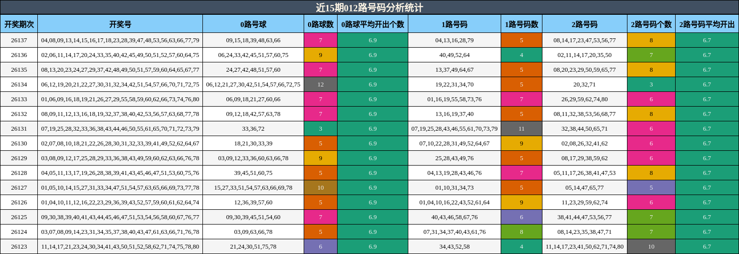The width and height of the screenshot is (739, 254).
Task: Select the 开奖号 column header
Action: (120, 24)
